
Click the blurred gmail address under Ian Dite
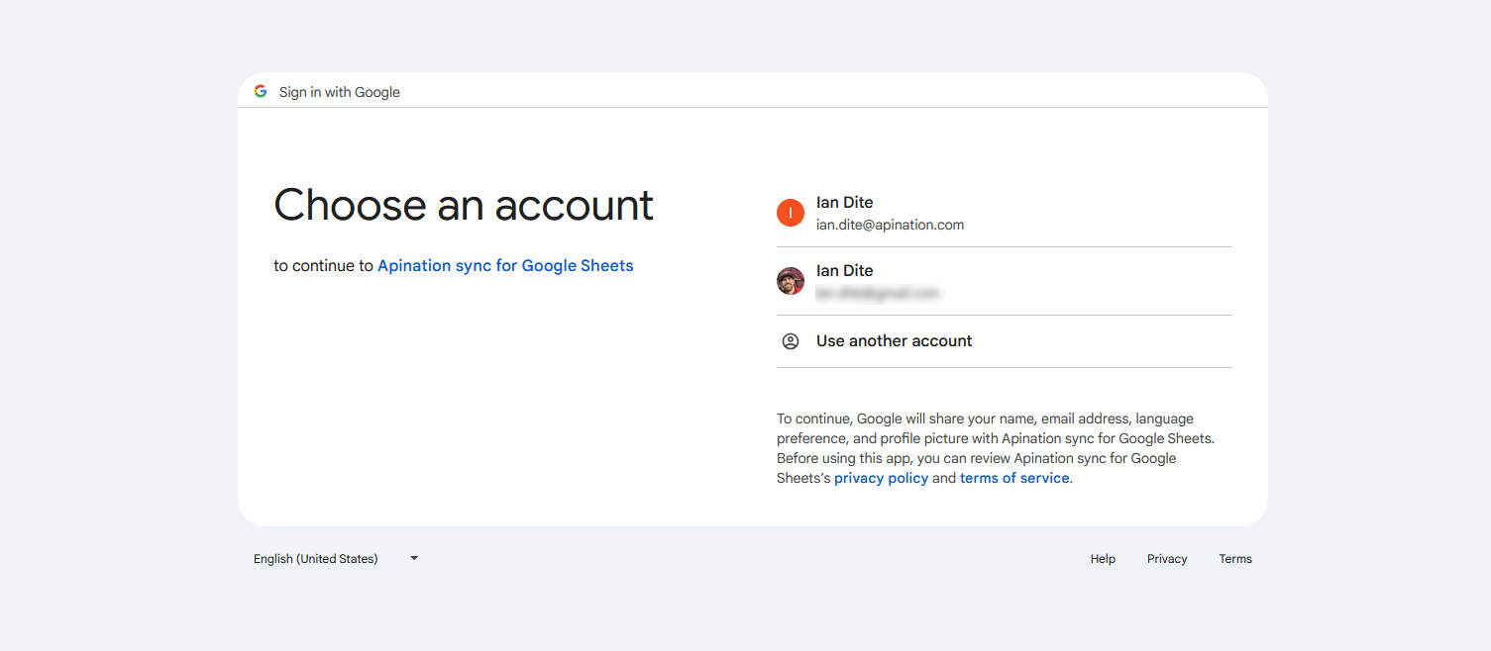[x=878, y=293]
